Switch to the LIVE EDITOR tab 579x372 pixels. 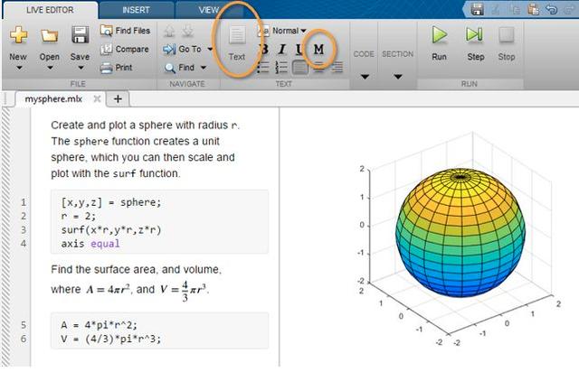(x=50, y=10)
